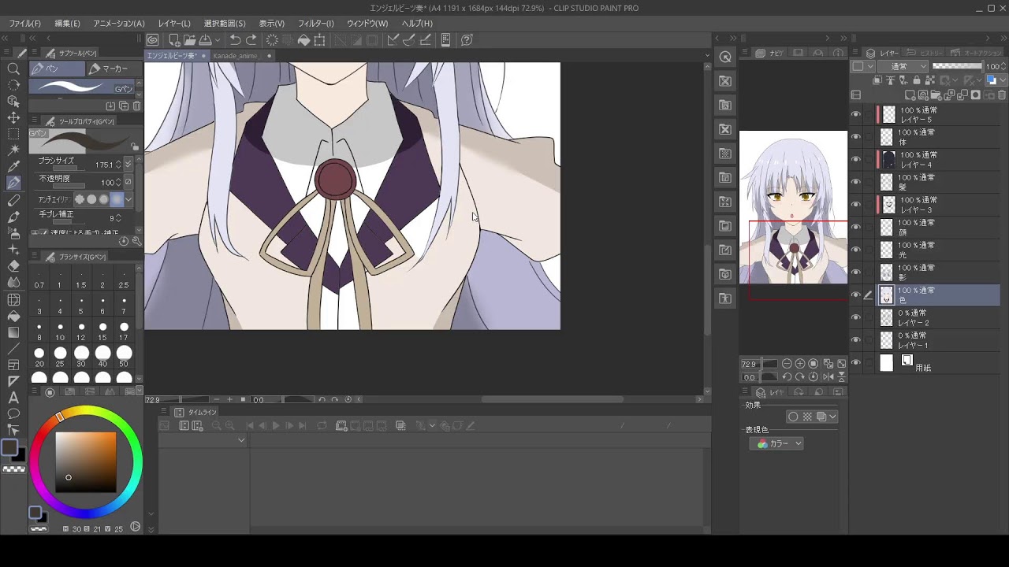The height and width of the screenshot is (567, 1009).
Task: Hide the レイヤー 5 layer
Action: (856, 115)
